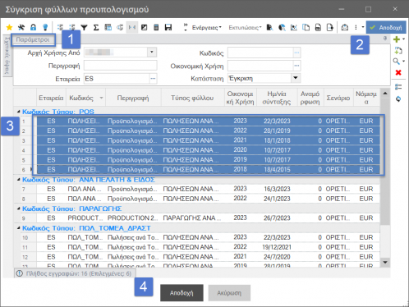Click the export document arrow icon
409x307 pixels.
(330, 27)
